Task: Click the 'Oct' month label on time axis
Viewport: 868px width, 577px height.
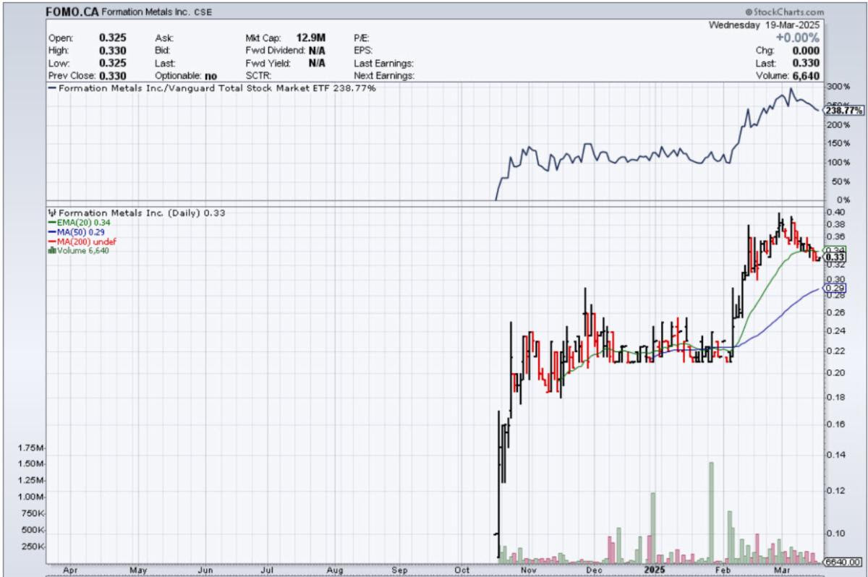Action: 464,570
